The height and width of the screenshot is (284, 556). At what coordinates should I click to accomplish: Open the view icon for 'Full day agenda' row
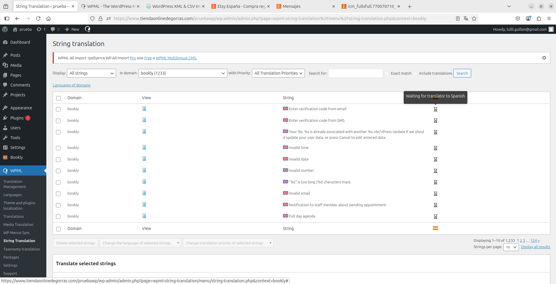pyautogui.click(x=144, y=216)
